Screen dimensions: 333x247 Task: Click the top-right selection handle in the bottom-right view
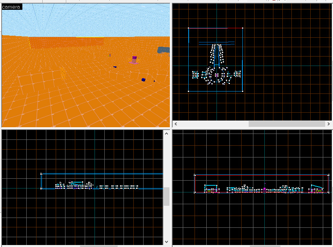pos(329,175)
